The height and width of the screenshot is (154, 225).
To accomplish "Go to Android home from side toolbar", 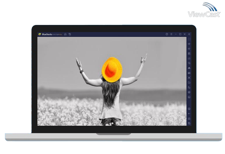I will [189, 119].
